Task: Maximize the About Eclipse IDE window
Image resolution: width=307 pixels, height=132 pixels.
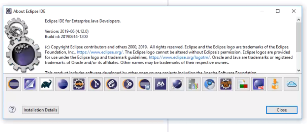Action: pyautogui.click(x=278, y=11)
